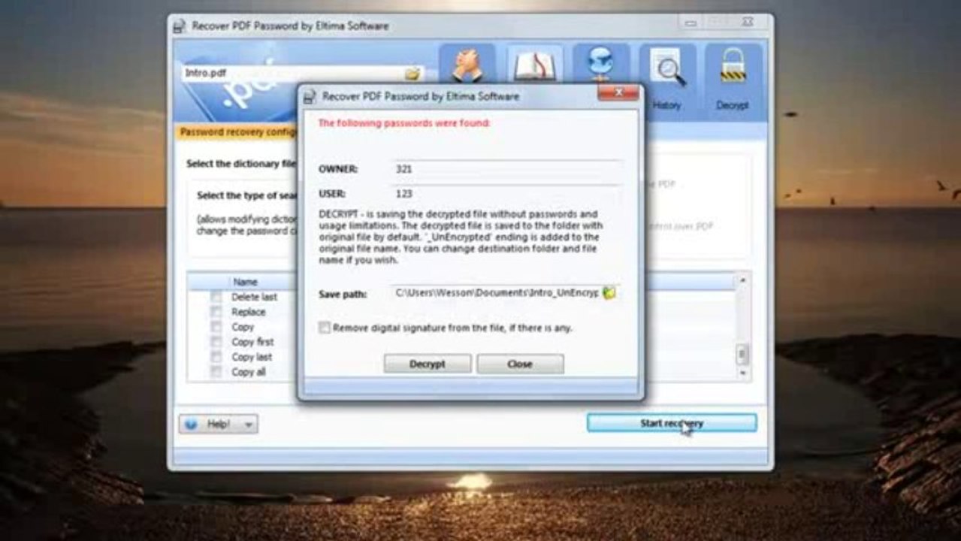The image size is (961, 541).
Task: Click 'The following passwords were found' text
Action: pos(404,122)
